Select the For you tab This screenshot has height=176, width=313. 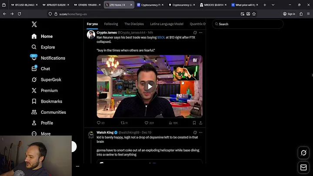coord(92,24)
